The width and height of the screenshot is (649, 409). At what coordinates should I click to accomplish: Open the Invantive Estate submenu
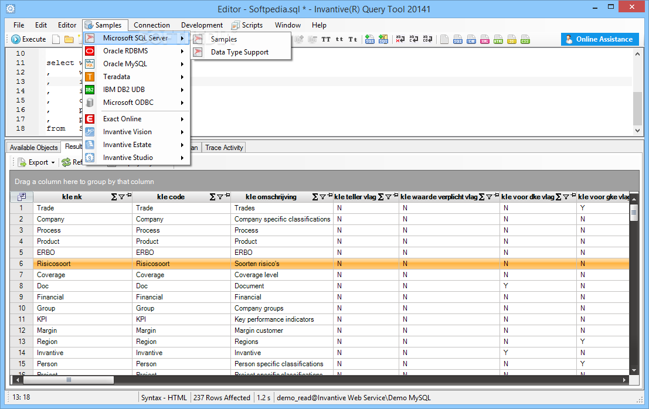(x=137, y=144)
